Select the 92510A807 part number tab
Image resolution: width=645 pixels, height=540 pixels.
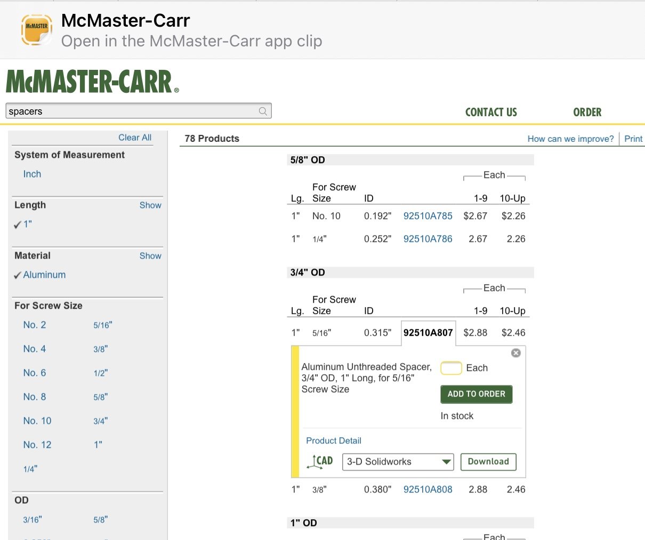(428, 333)
